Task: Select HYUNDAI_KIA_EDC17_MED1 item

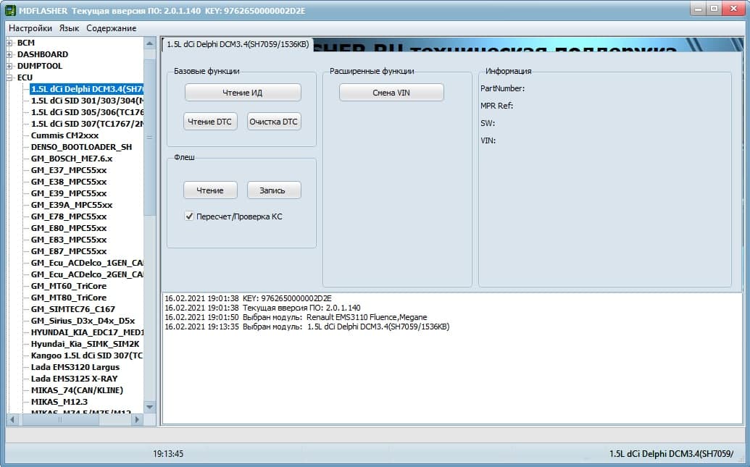Action: 86,332
